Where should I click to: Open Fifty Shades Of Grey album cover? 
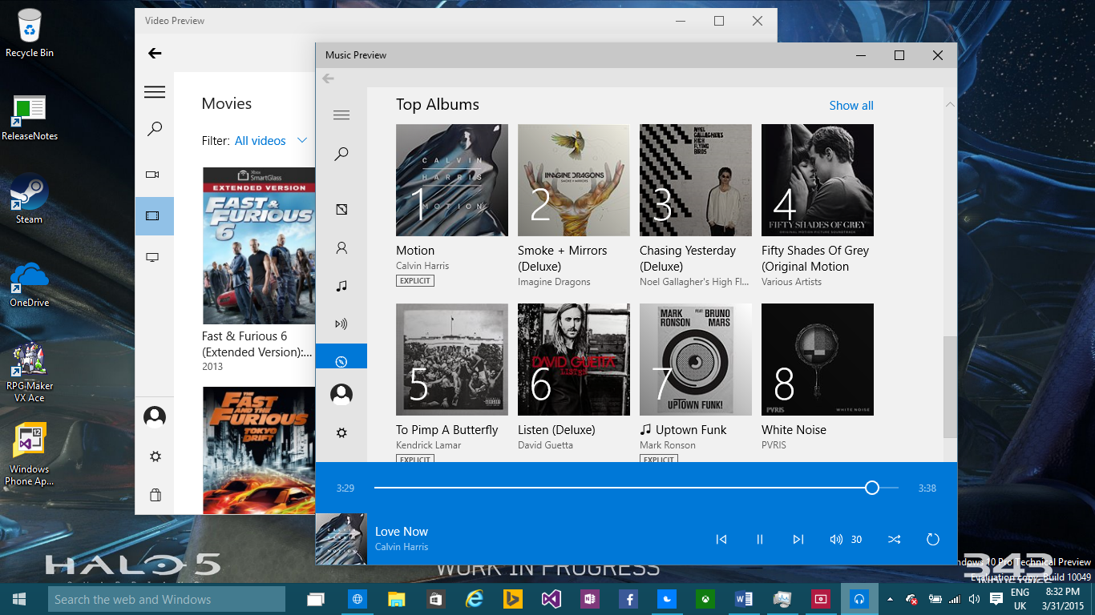pos(818,180)
